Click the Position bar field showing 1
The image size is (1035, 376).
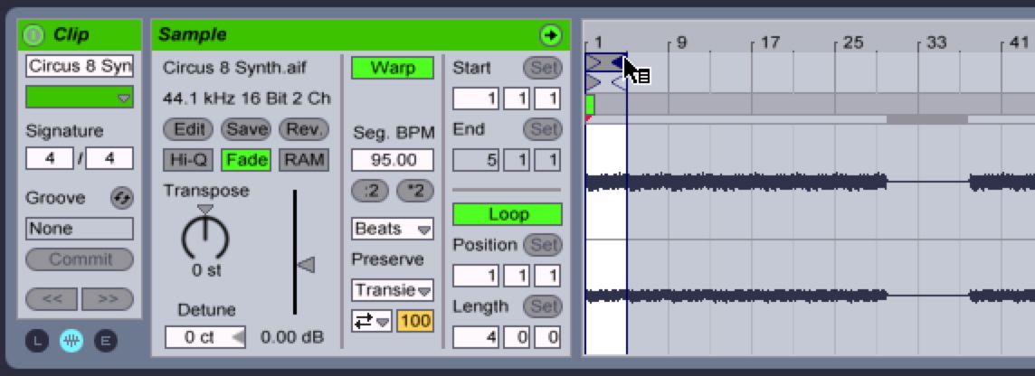(475, 277)
